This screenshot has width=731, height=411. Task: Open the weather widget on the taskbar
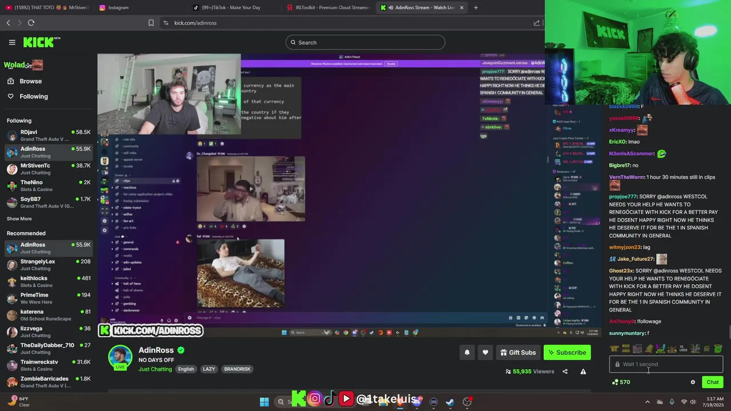19,402
